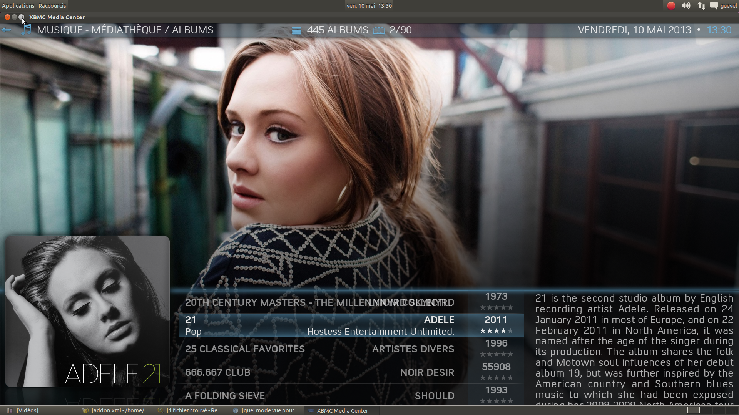Switch to the addon.xml taskbar window
The image size is (739, 415).
point(117,410)
